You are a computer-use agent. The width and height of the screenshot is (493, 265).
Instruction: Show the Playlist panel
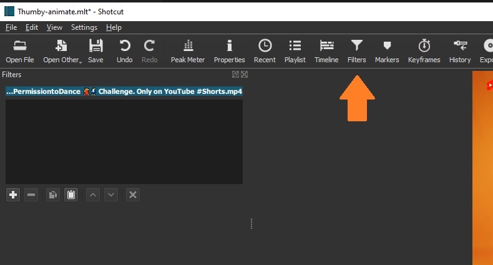(x=295, y=51)
